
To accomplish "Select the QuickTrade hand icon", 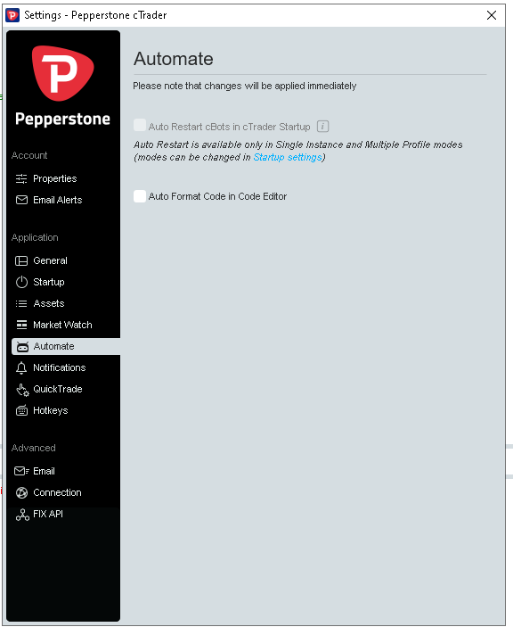I will click(x=22, y=390).
